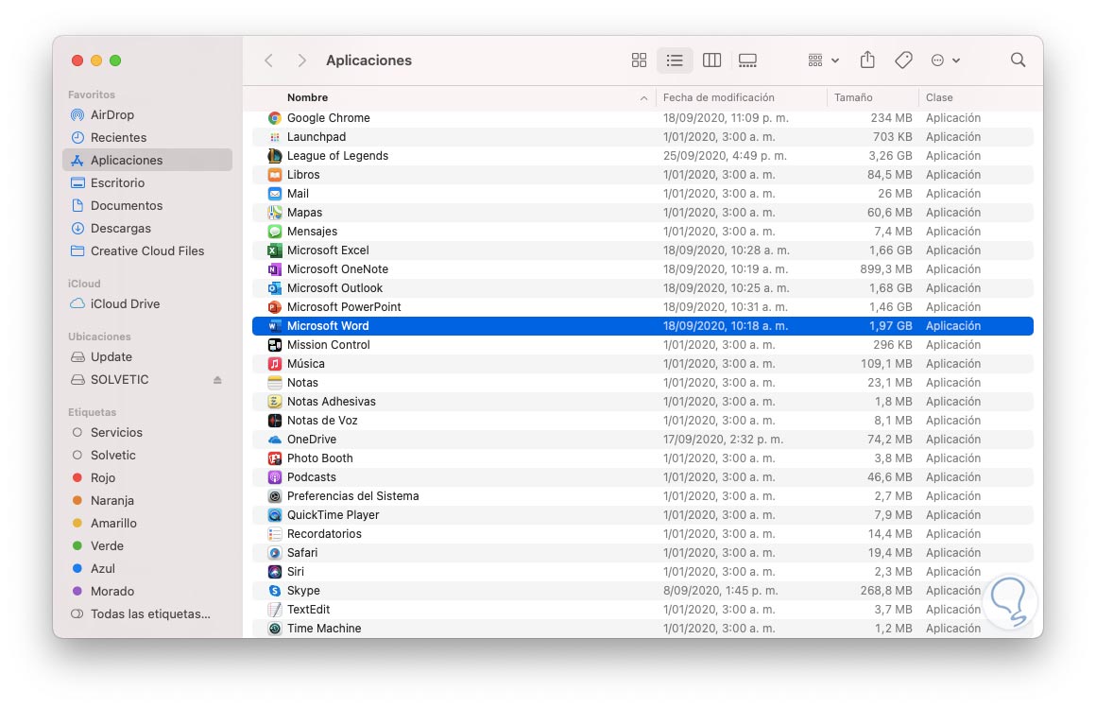The image size is (1096, 708).
Task: Select the Microsoft Outlook icon
Action: coord(275,288)
